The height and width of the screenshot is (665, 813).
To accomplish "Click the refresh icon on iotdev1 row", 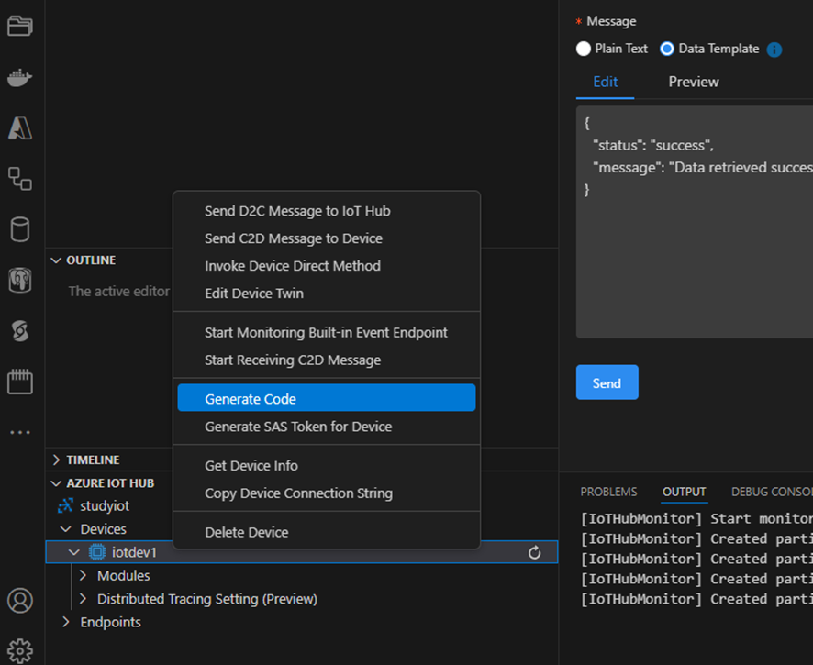I will (x=535, y=552).
